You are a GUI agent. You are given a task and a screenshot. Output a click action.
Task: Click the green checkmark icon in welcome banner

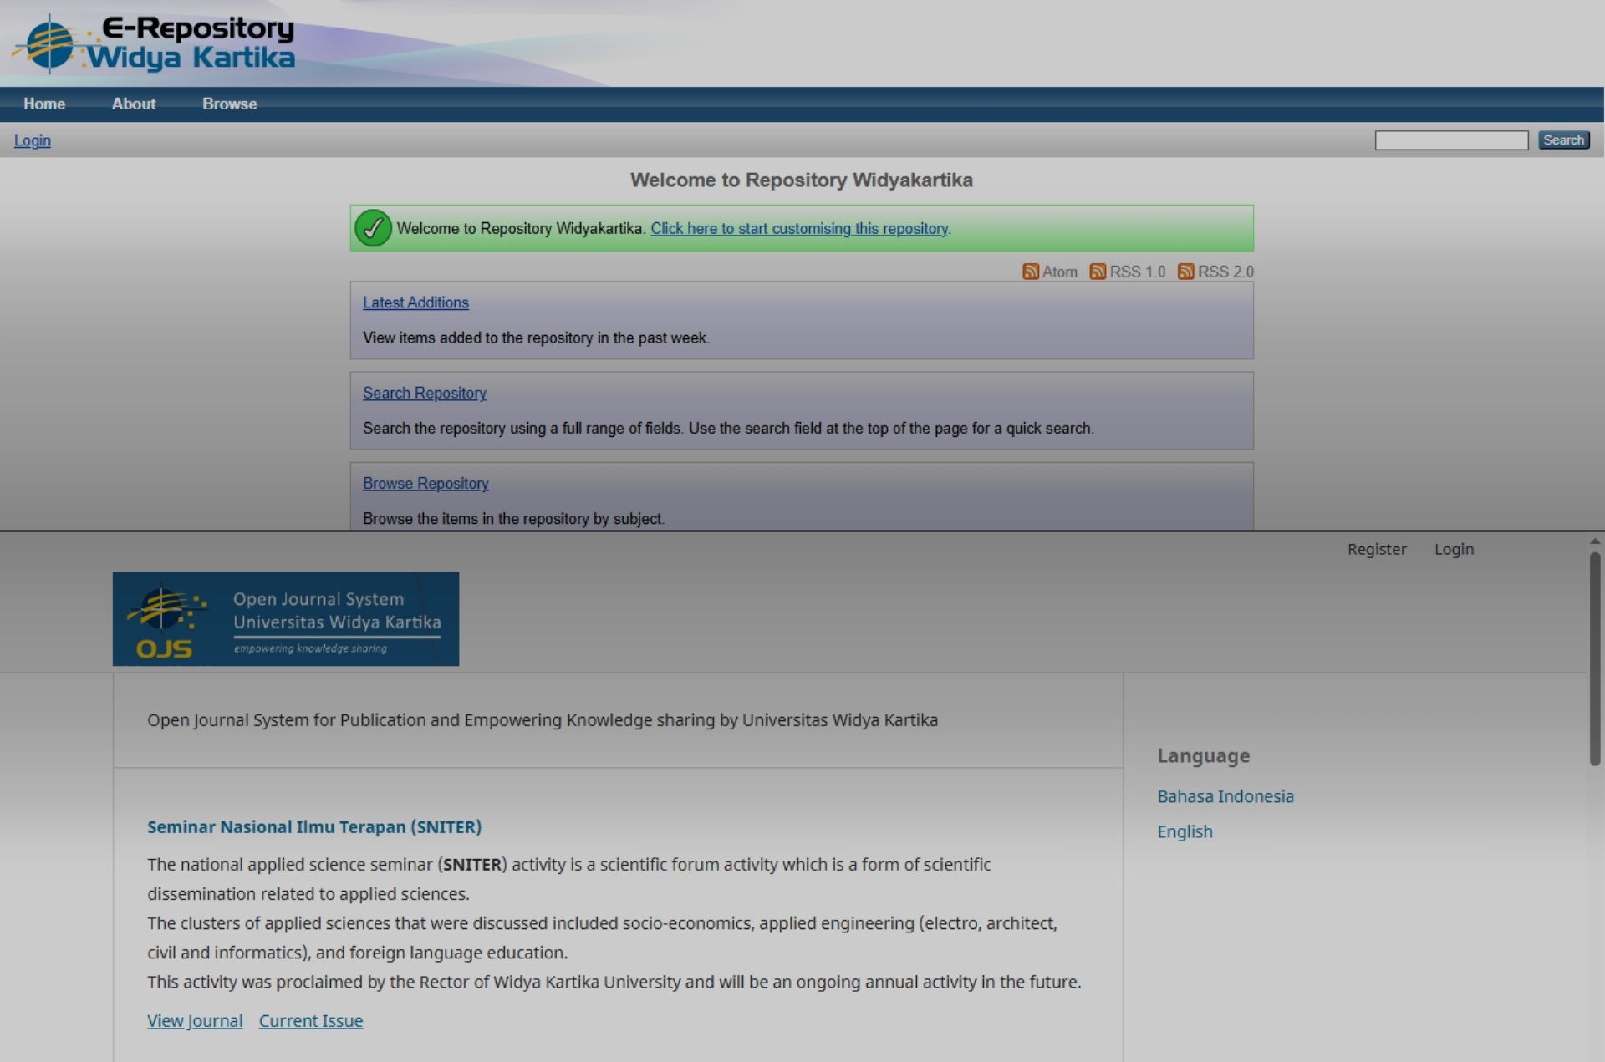373,228
